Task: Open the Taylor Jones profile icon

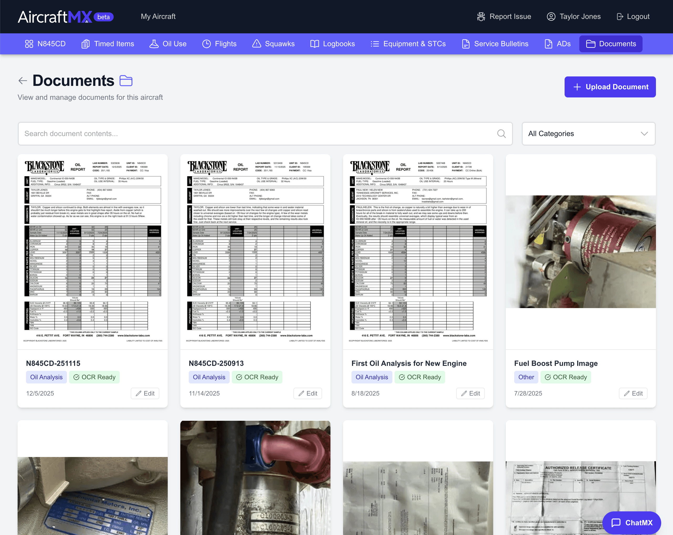Action: click(551, 16)
